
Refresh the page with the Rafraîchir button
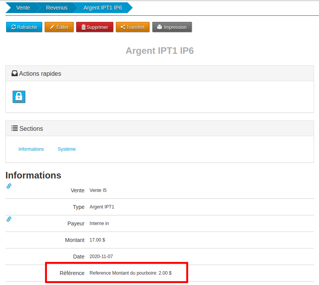pyautogui.click(x=24, y=27)
